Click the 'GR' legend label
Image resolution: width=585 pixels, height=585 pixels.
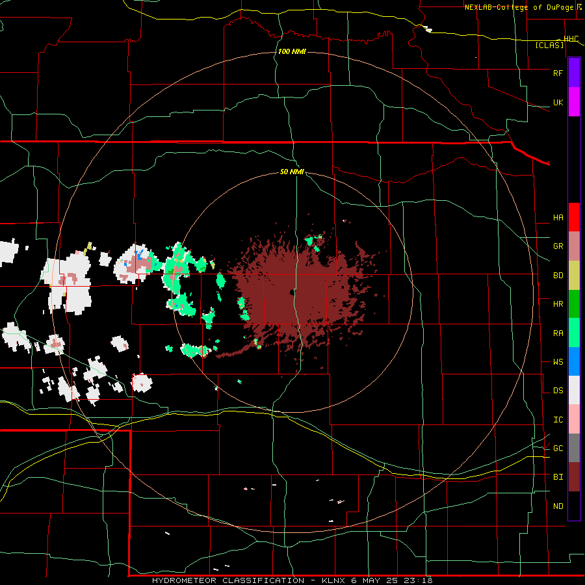[x=558, y=246]
